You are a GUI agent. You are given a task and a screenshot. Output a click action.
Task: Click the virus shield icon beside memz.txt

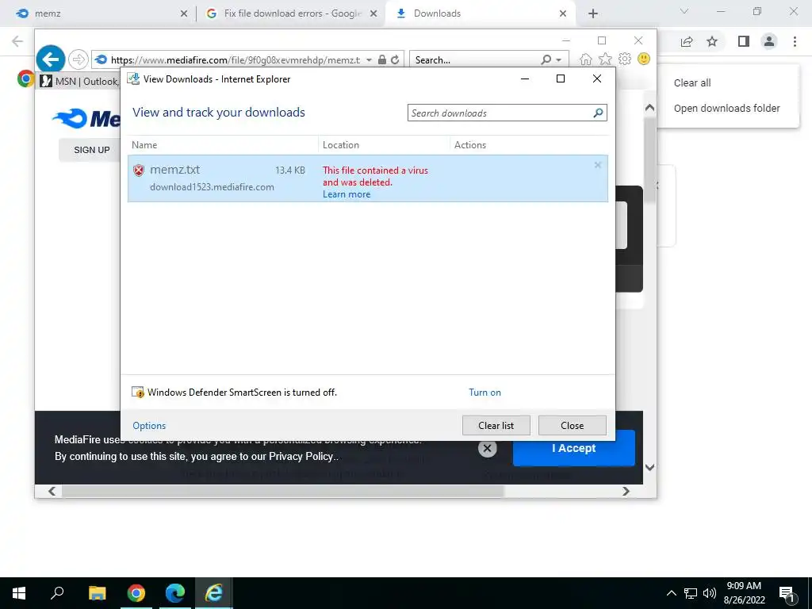pyautogui.click(x=138, y=170)
